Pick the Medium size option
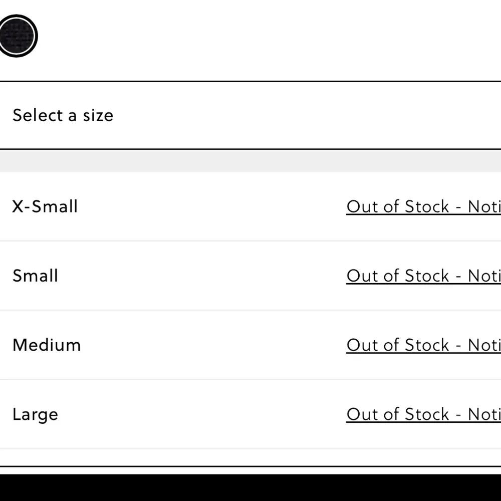Viewport: 501px width, 501px height. 47,345
